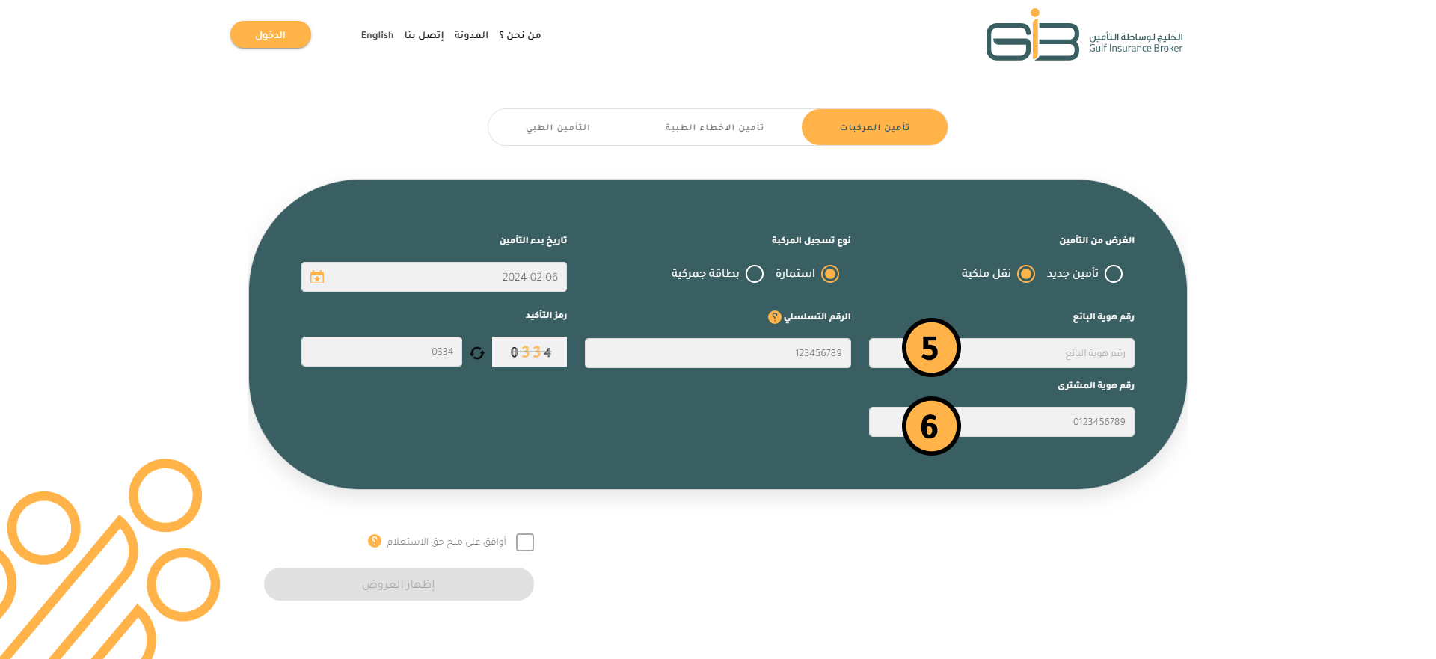Screen dimensions: 1436x659
Task: Switch to التأمين الطبي tab
Action: [558, 127]
